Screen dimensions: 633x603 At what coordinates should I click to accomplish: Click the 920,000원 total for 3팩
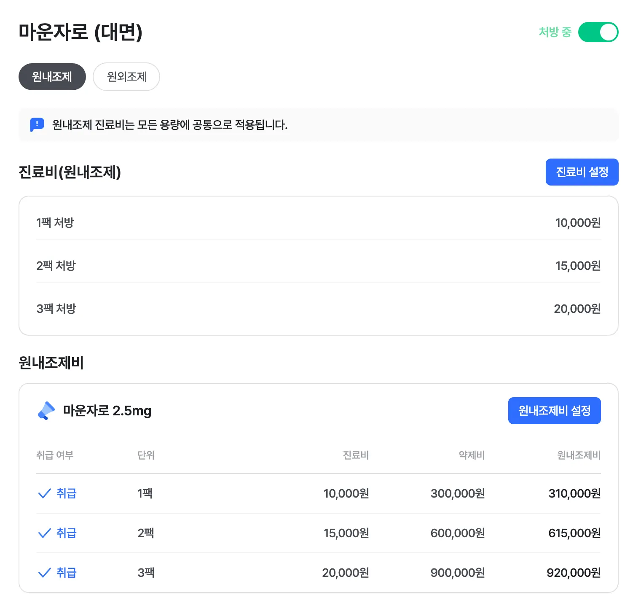(573, 573)
